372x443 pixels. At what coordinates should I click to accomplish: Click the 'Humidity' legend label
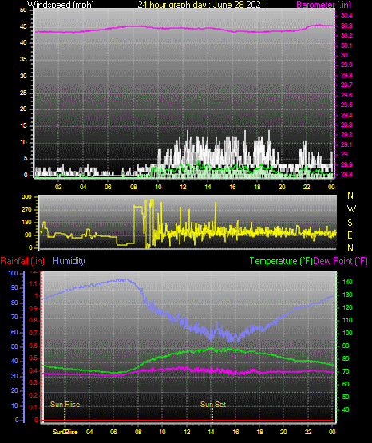pyautogui.click(x=69, y=261)
